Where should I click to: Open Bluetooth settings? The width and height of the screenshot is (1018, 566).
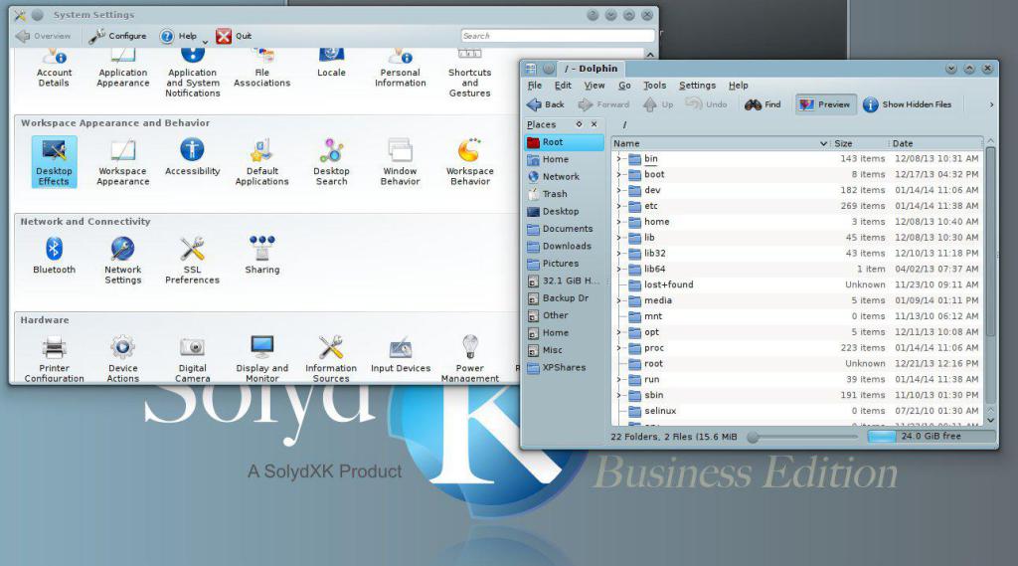point(54,255)
